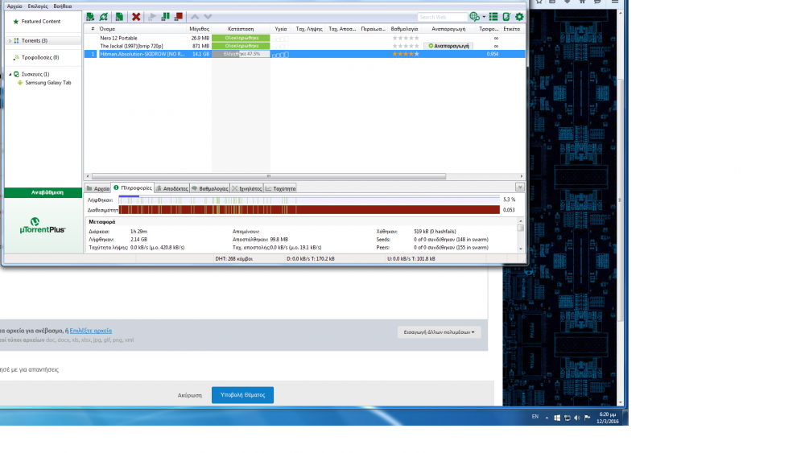Click the Create New Torrent icon
Viewport: 805px width, 453px height.
(119, 17)
